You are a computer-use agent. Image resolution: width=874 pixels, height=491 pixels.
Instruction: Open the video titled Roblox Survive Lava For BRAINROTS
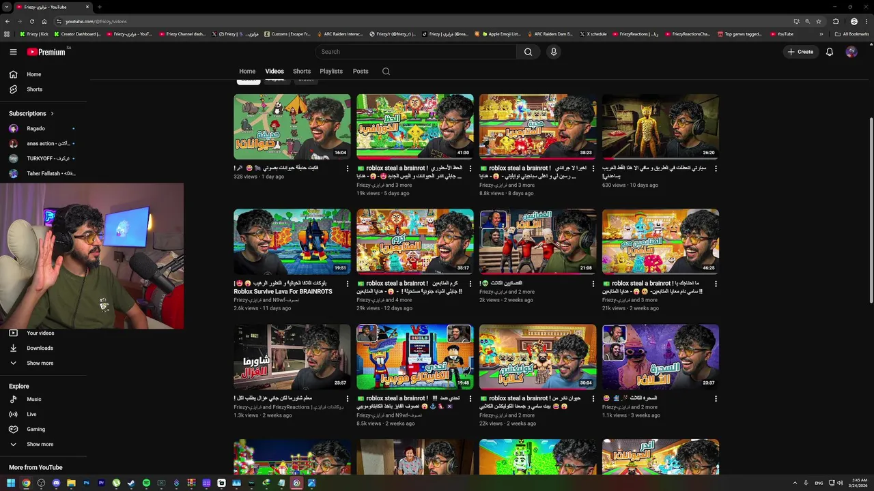point(283,291)
